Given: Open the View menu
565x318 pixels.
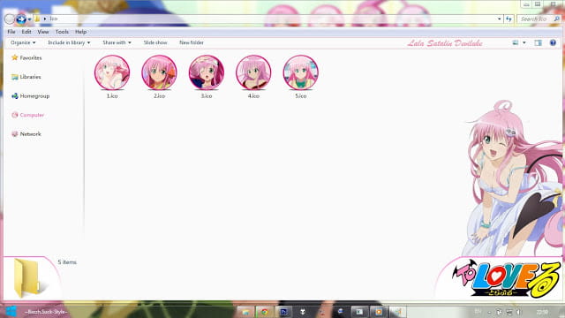Looking at the screenshot, I should click(x=43, y=32).
